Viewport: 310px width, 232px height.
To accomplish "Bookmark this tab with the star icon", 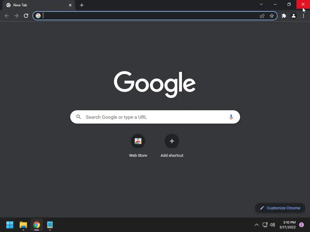I will point(272,16).
